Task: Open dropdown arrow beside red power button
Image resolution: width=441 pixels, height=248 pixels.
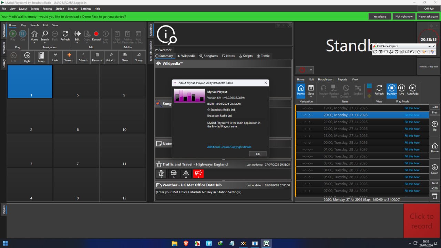Action: (311, 70)
